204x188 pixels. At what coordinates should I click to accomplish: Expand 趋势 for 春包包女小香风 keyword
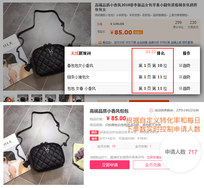[x=185, y=66]
